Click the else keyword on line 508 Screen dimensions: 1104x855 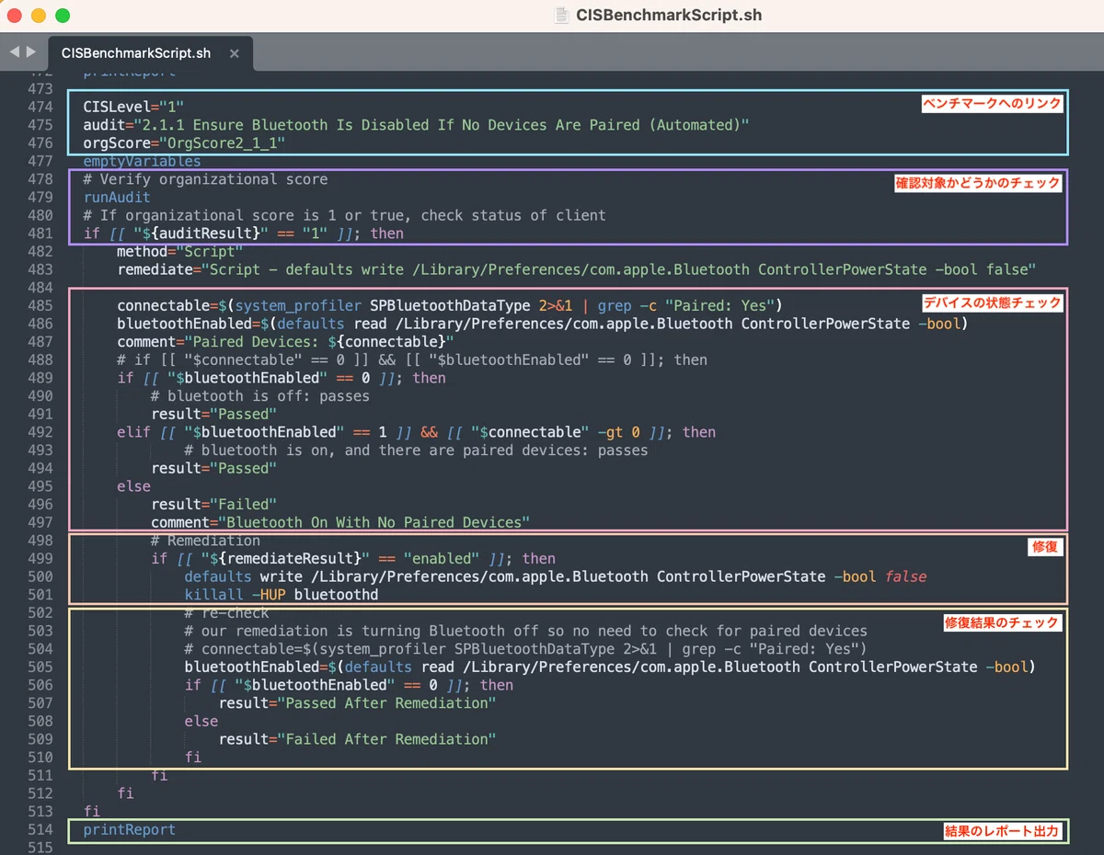click(201, 721)
